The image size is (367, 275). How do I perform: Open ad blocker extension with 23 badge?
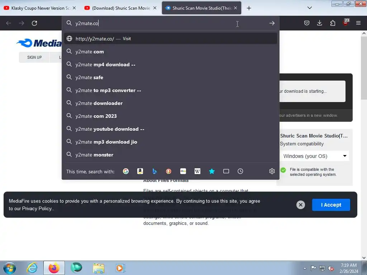pos(345,23)
